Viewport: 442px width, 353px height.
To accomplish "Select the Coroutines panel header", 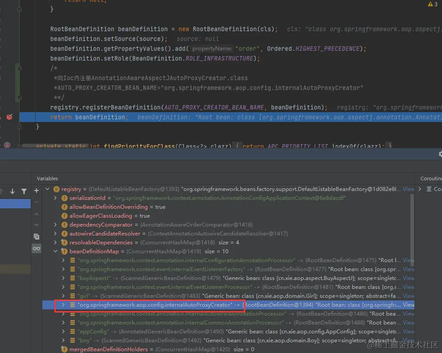I will click(431, 179).
